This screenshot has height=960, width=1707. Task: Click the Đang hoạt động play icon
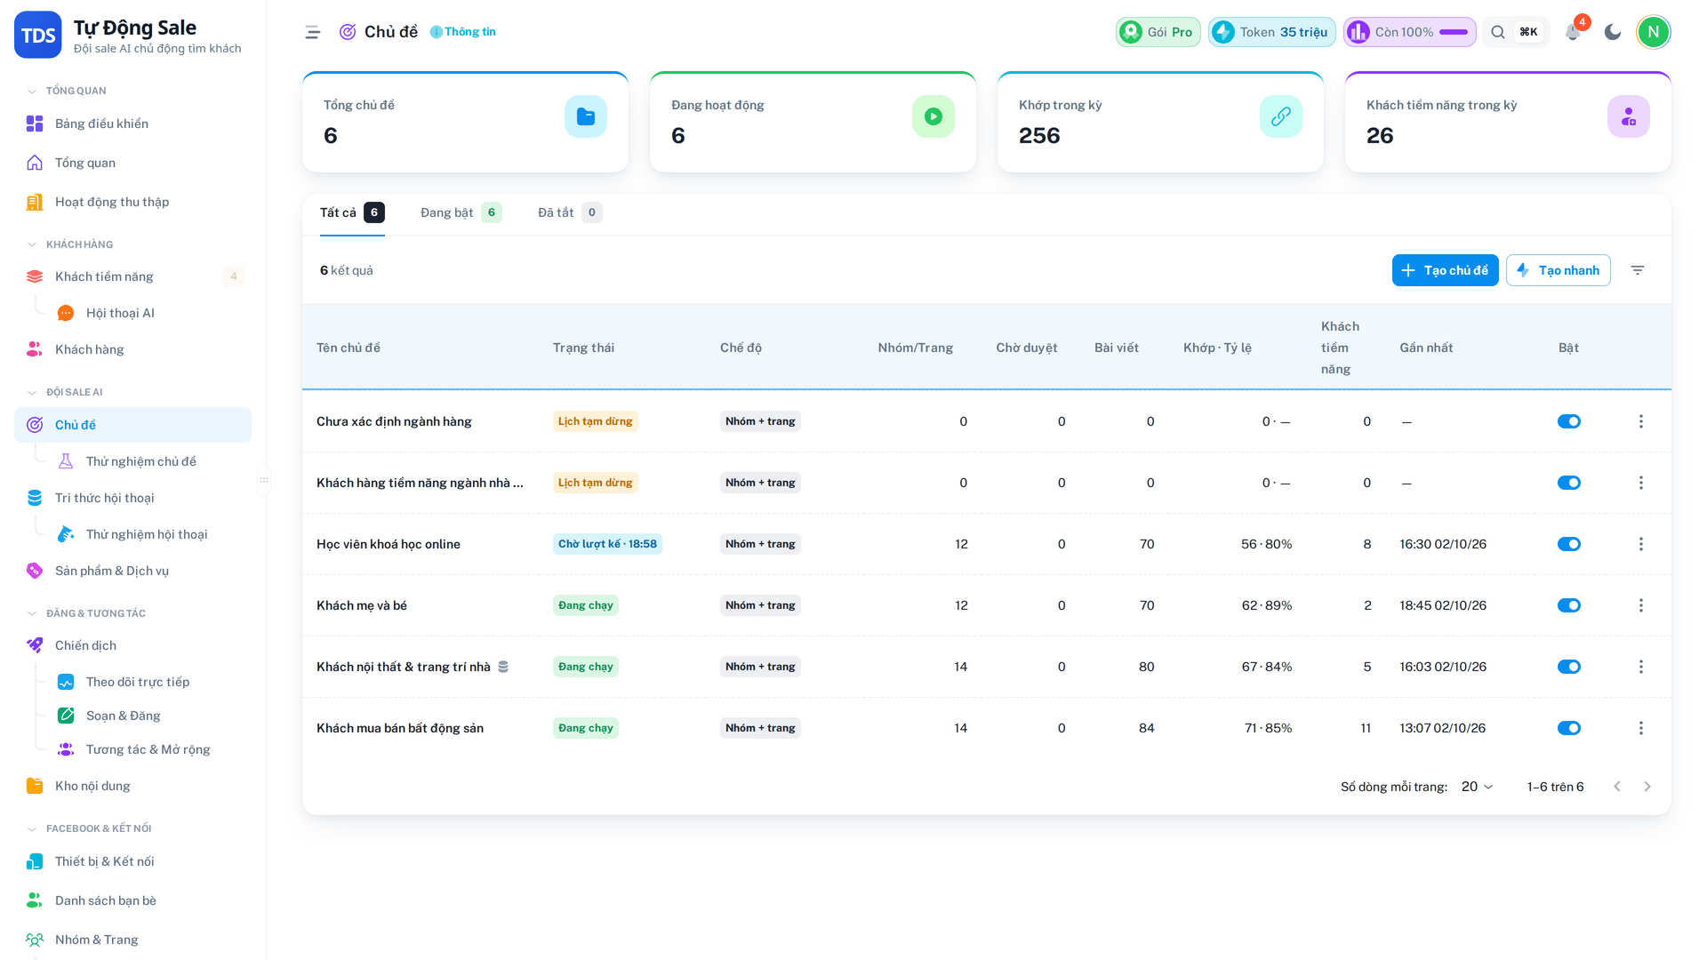pyautogui.click(x=934, y=116)
